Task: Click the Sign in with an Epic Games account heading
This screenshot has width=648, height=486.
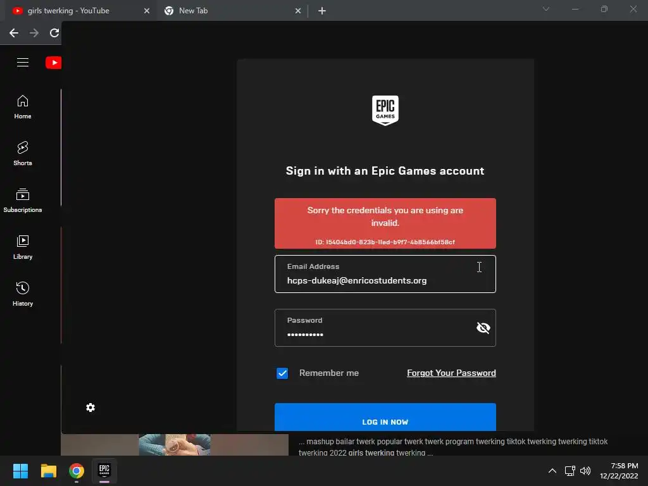Action: pos(385,171)
